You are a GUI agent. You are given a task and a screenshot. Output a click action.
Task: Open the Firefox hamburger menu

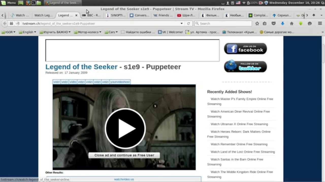(320, 24)
